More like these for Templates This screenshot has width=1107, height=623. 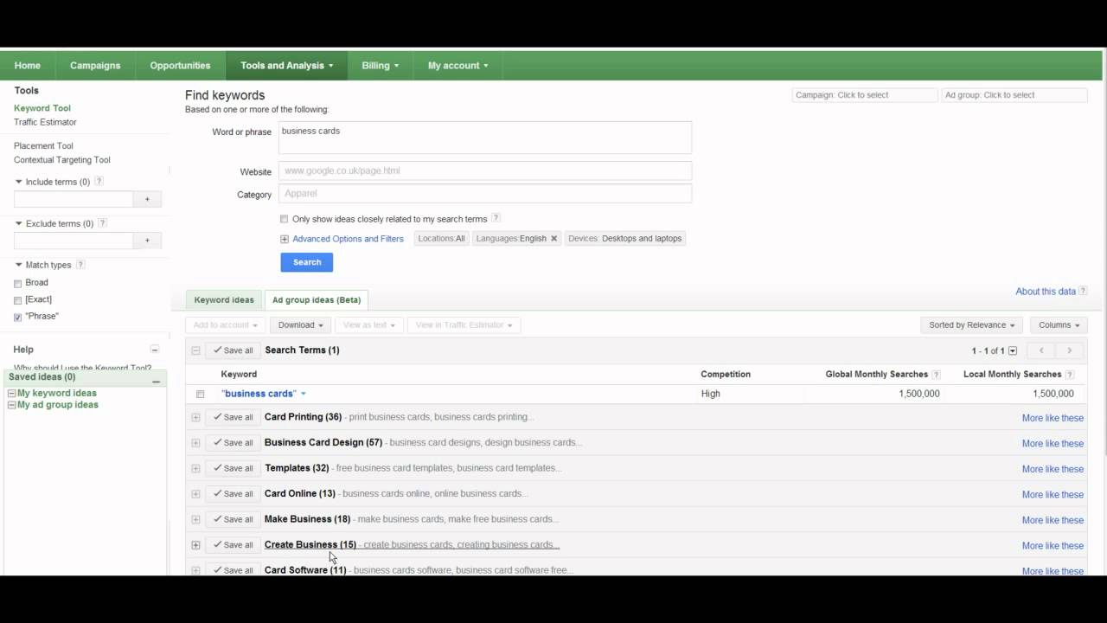[1053, 469]
